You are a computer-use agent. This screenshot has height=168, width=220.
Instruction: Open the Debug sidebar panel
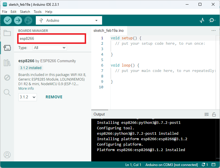point(7,78)
